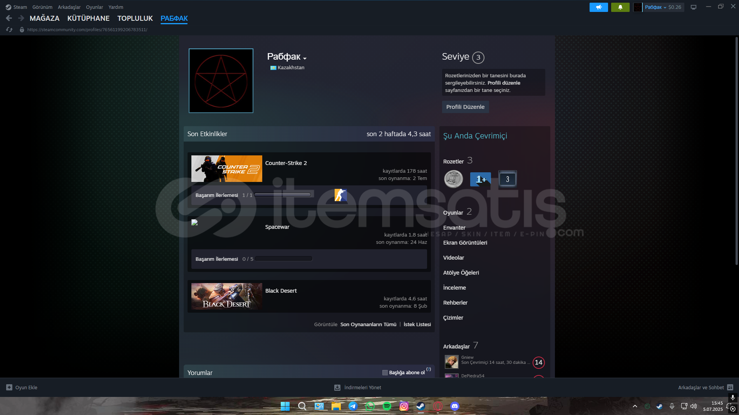The image size is (739, 415).
Task: Open the Videolar link
Action: coord(453,258)
